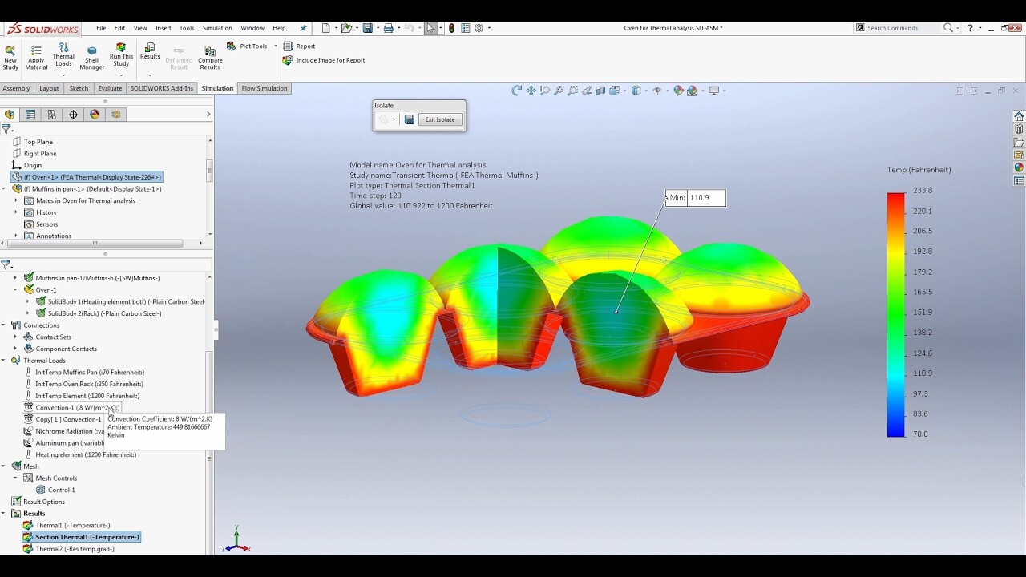This screenshot has height=577, width=1026.
Task: Click Rotate view icon in view toolbar
Action: click(x=517, y=91)
